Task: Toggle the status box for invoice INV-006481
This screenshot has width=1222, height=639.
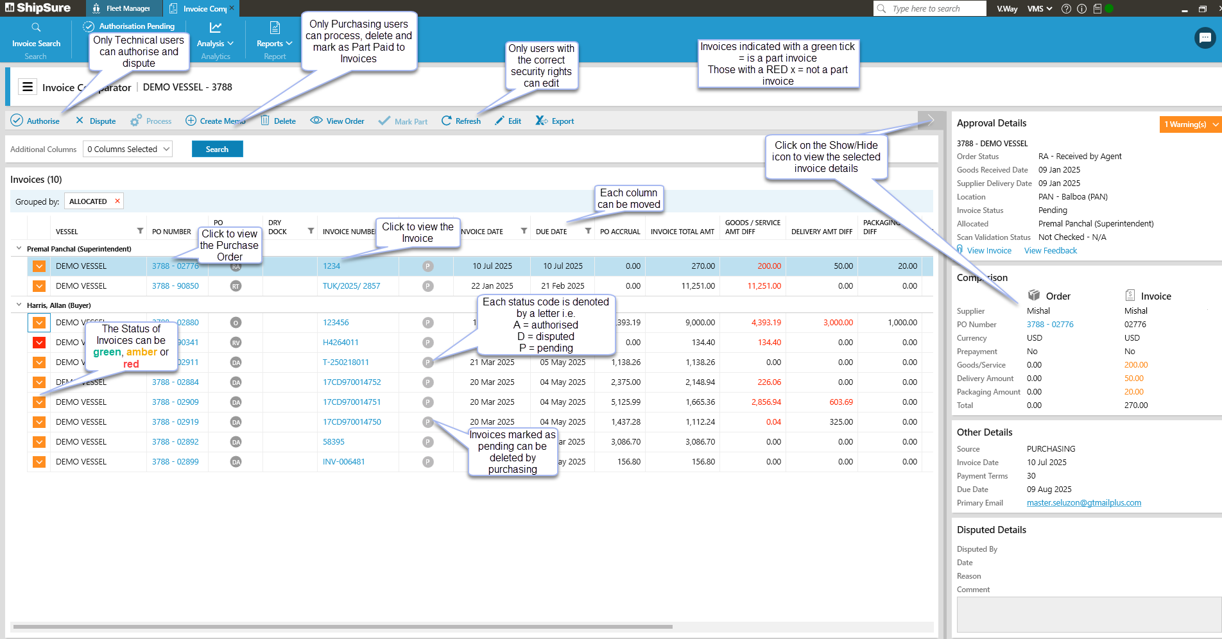Action: (x=39, y=462)
